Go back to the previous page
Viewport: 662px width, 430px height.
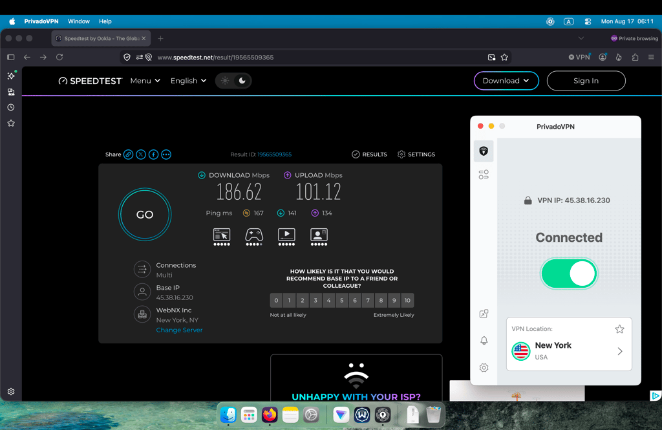click(27, 57)
